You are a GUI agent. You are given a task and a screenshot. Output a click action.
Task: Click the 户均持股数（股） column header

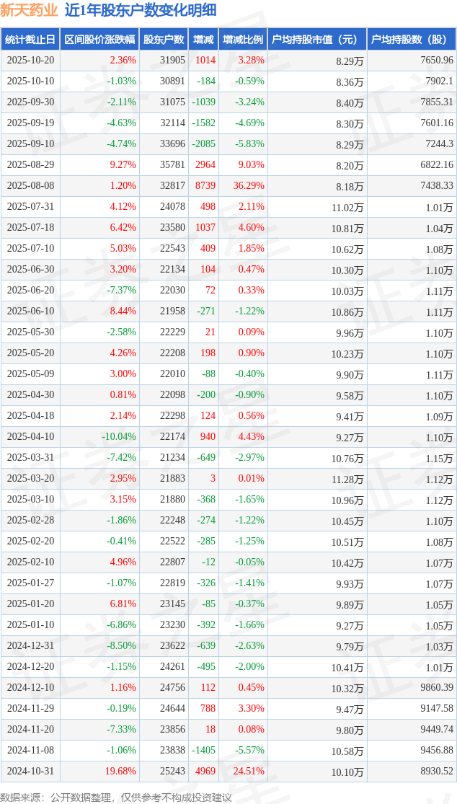click(411, 40)
